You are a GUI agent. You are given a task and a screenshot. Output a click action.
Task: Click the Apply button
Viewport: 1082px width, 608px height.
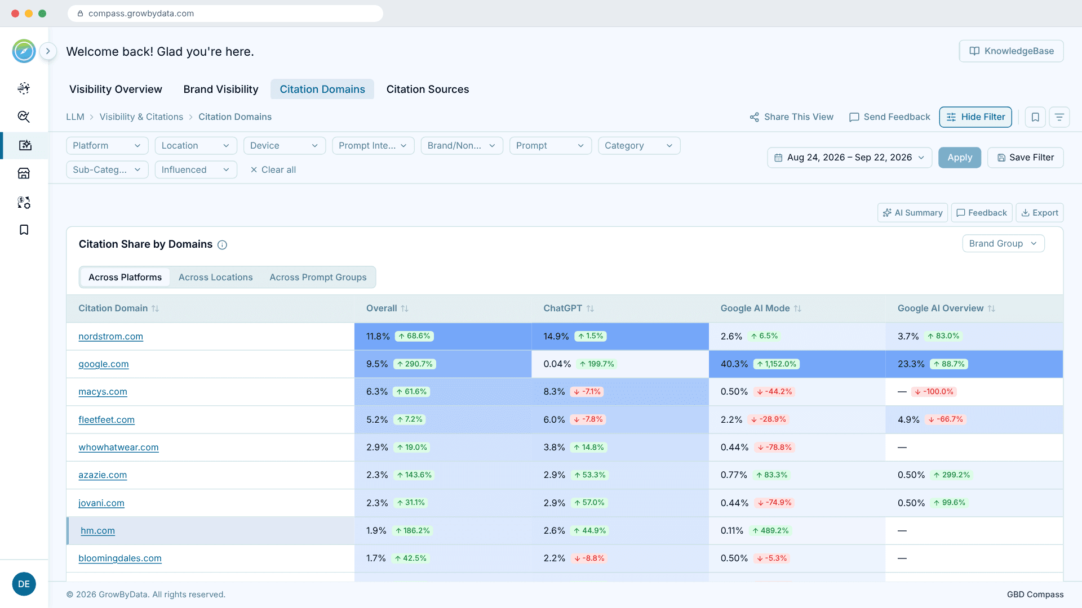[960, 158]
